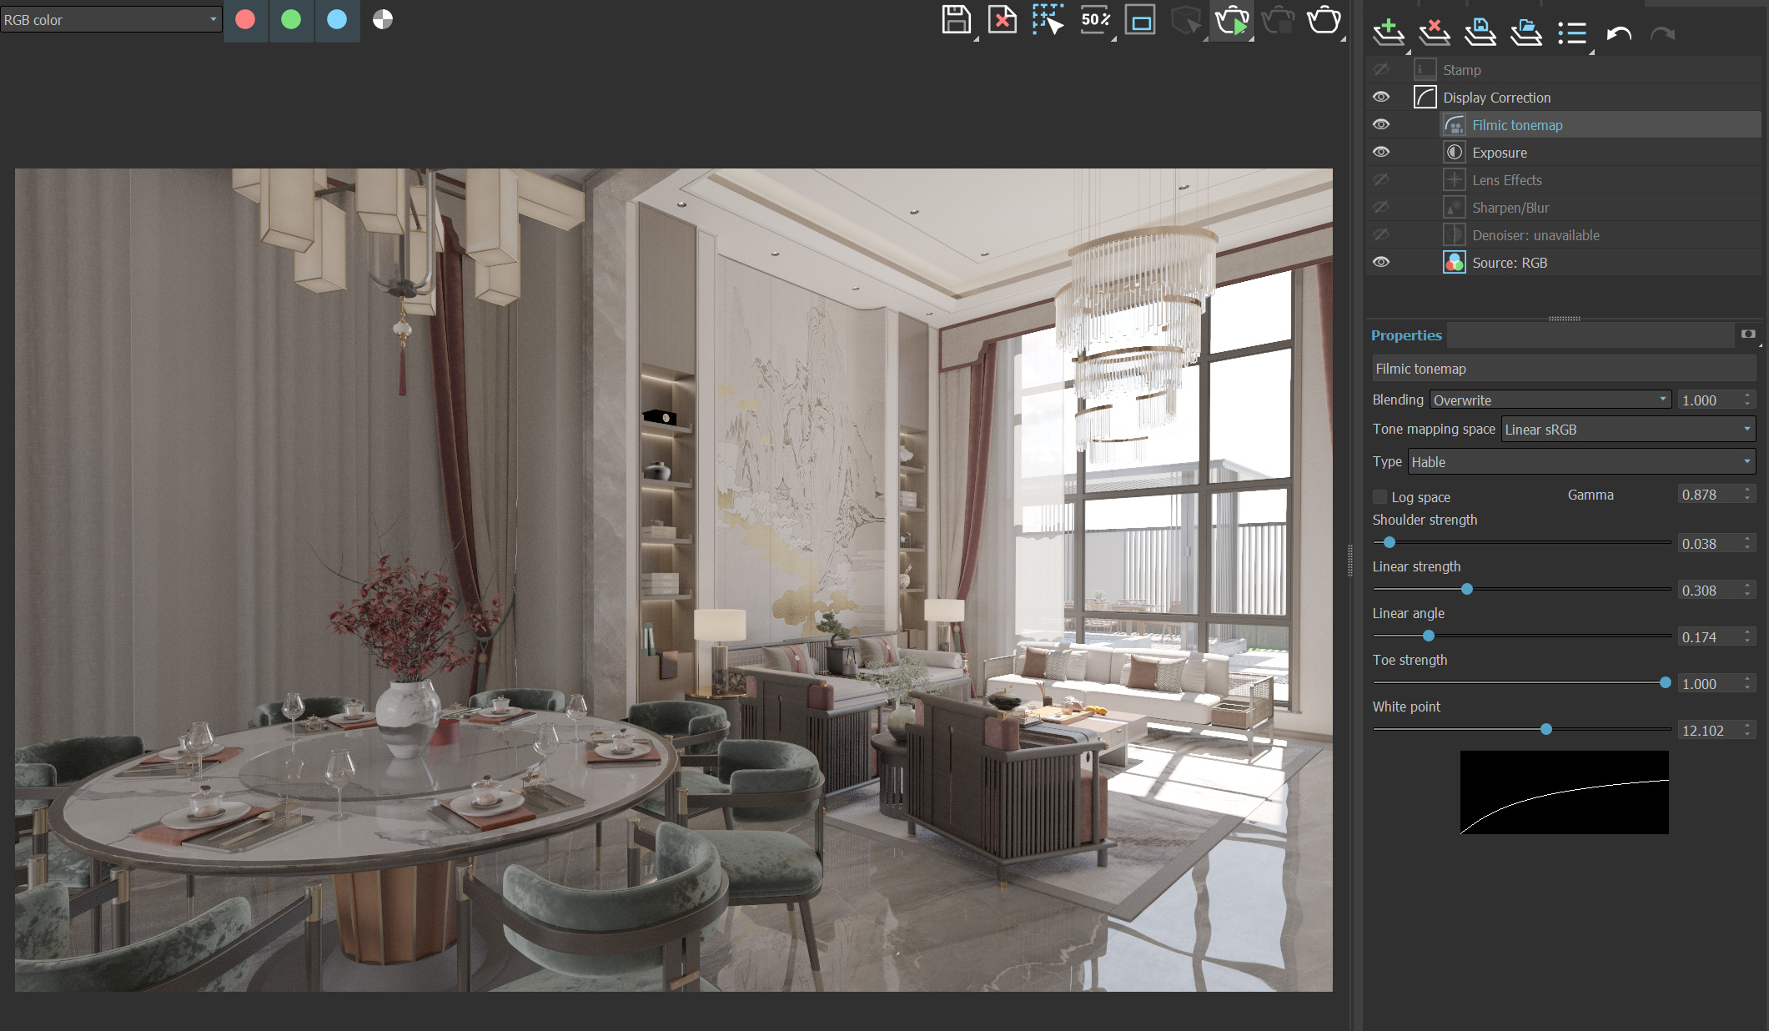
Task: Select the Display Correction layer row
Action: click(x=1564, y=98)
